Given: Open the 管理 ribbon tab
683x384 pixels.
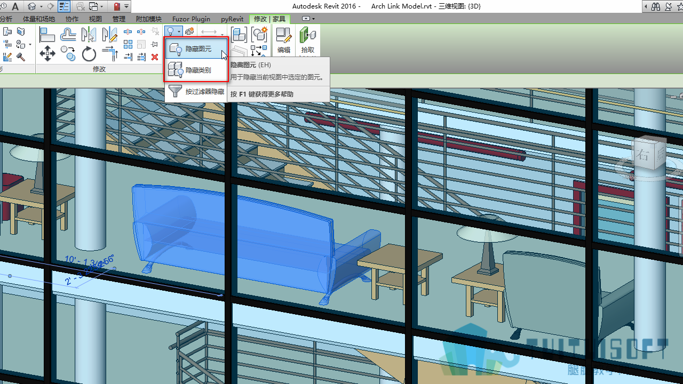Looking at the screenshot, I should (119, 19).
